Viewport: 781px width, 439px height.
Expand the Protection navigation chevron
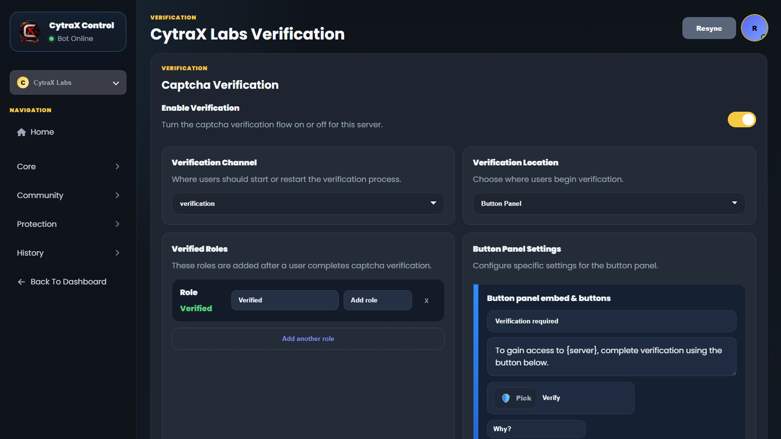click(117, 224)
